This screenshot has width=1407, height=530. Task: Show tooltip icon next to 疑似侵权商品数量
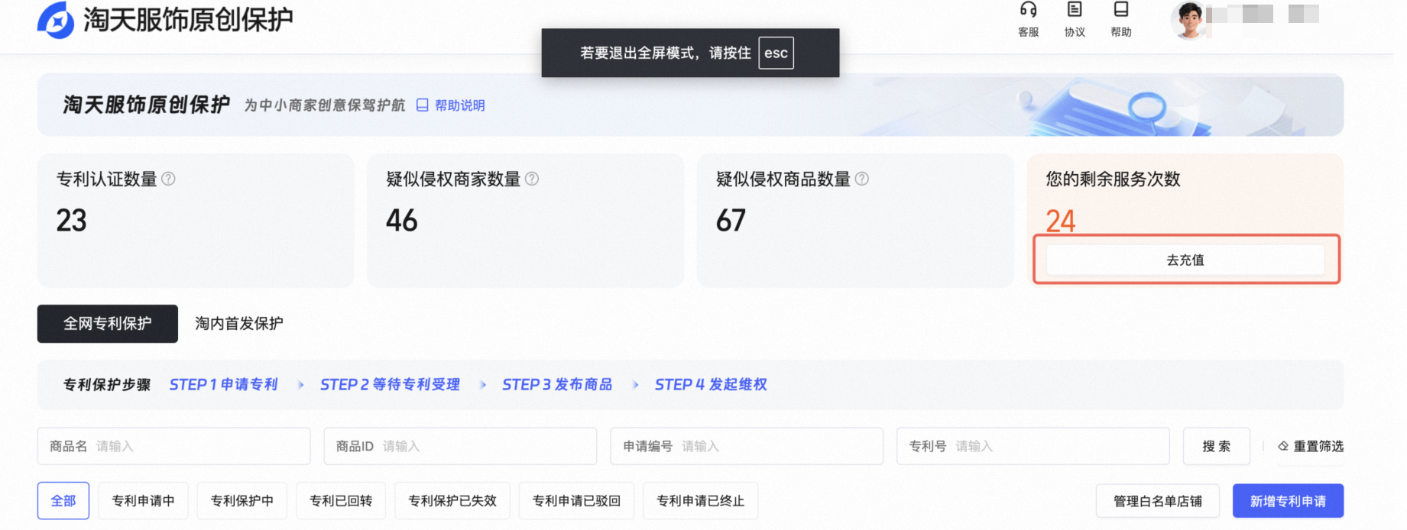tap(862, 179)
